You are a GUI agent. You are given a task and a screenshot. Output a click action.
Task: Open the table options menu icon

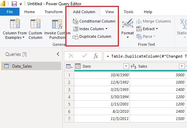[69, 66]
